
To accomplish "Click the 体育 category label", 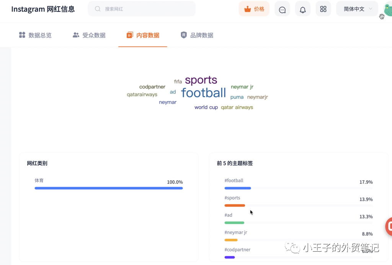I will pyautogui.click(x=39, y=181).
